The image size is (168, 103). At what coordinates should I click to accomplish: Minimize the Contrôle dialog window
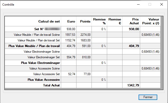pos(138,4)
